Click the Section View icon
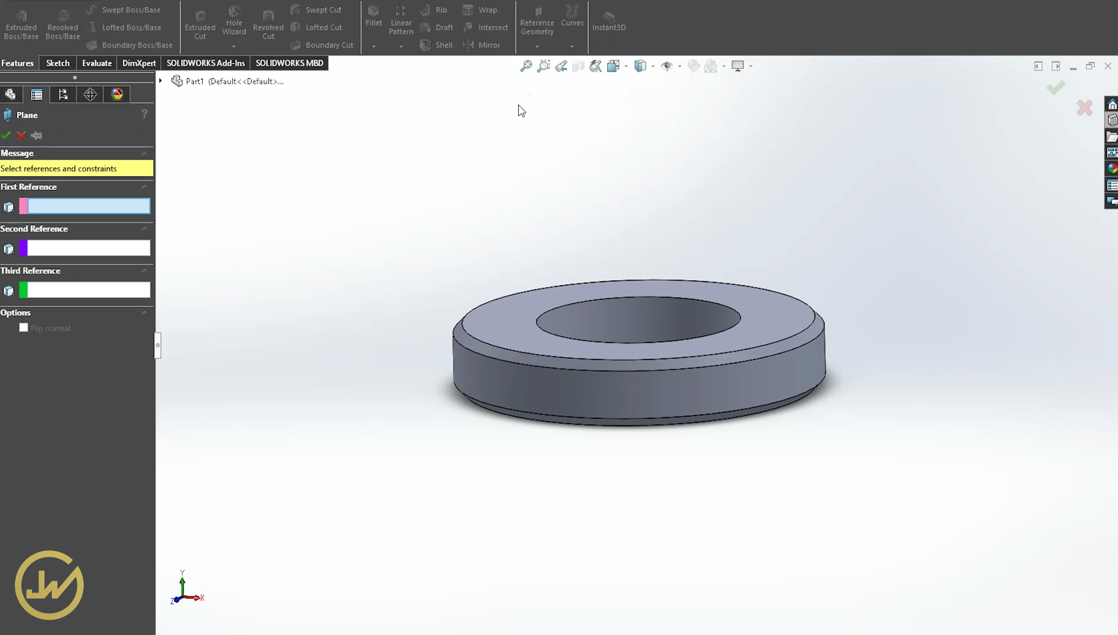This screenshot has width=1118, height=635. coord(578,66)
